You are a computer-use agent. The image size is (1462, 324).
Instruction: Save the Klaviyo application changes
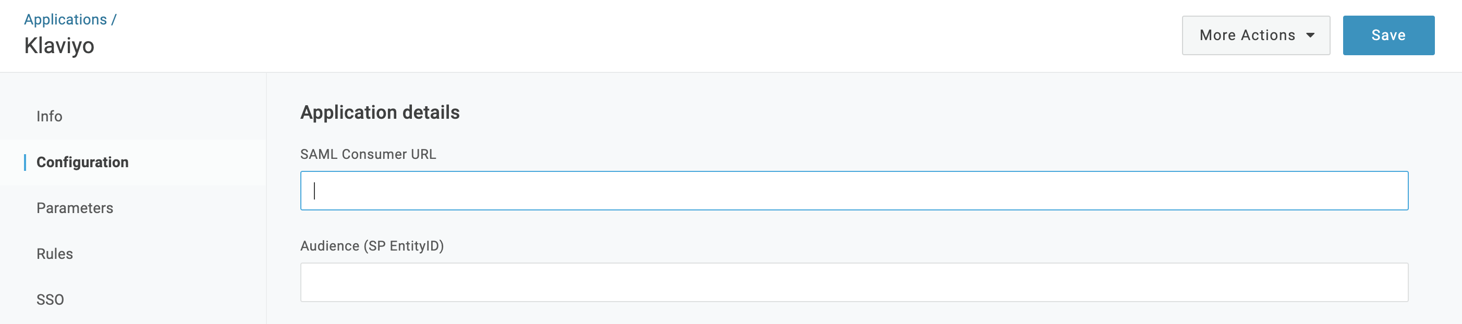pyautogui.click(x=1388, y=34)
